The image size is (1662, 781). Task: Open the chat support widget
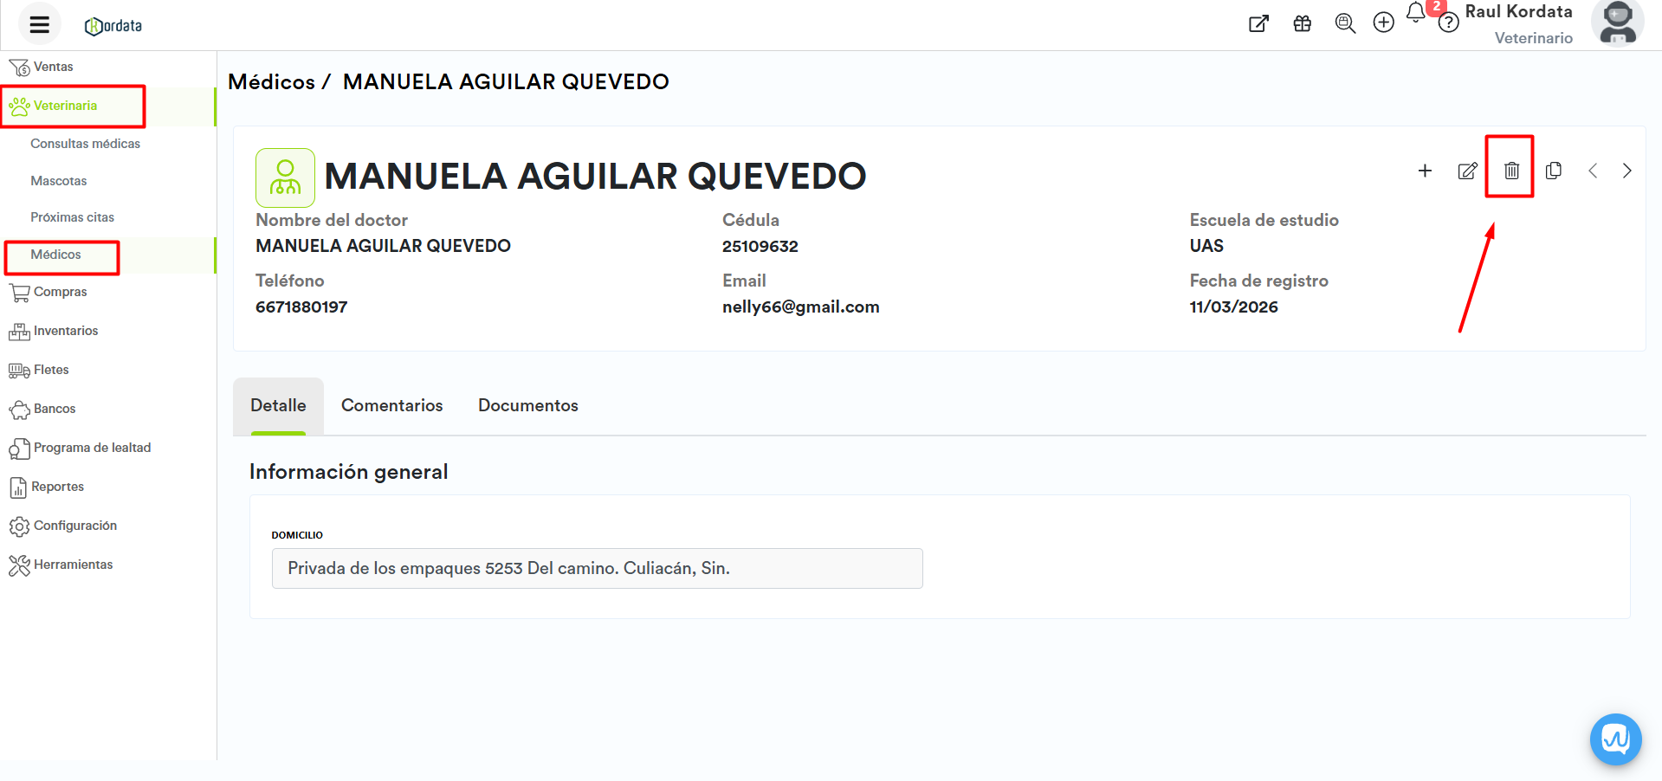1615,739
